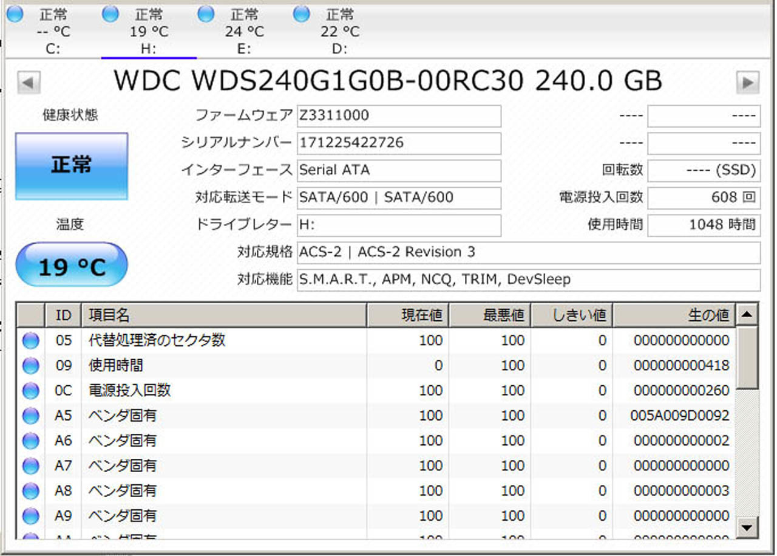The height and width of the screenshot is (556, 777).
Task: Click the 19 °C temperature button
Action: click(72, 265)
